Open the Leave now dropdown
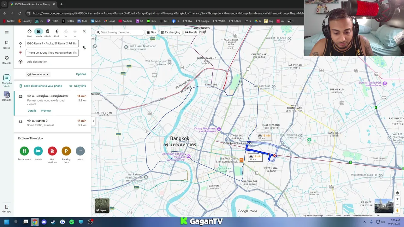 [38, 74]
